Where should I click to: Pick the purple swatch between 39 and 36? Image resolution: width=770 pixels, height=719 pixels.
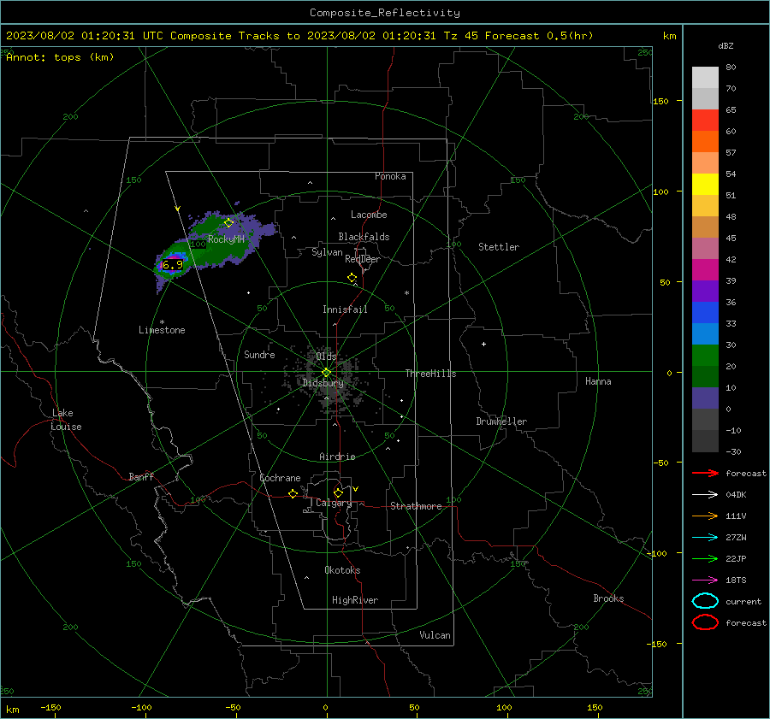[705, 292]
